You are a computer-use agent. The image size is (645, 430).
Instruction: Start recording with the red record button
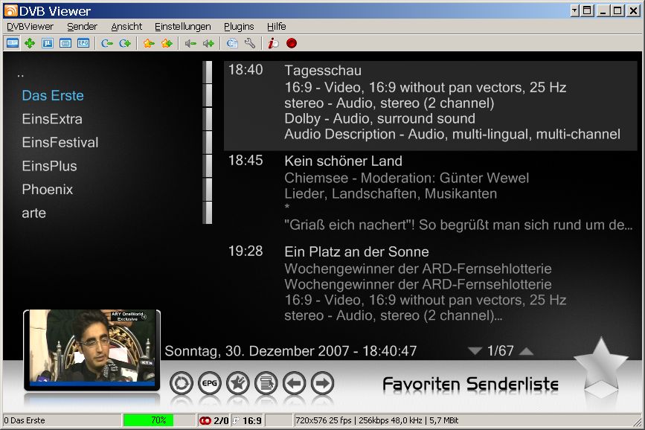(292, 43)
